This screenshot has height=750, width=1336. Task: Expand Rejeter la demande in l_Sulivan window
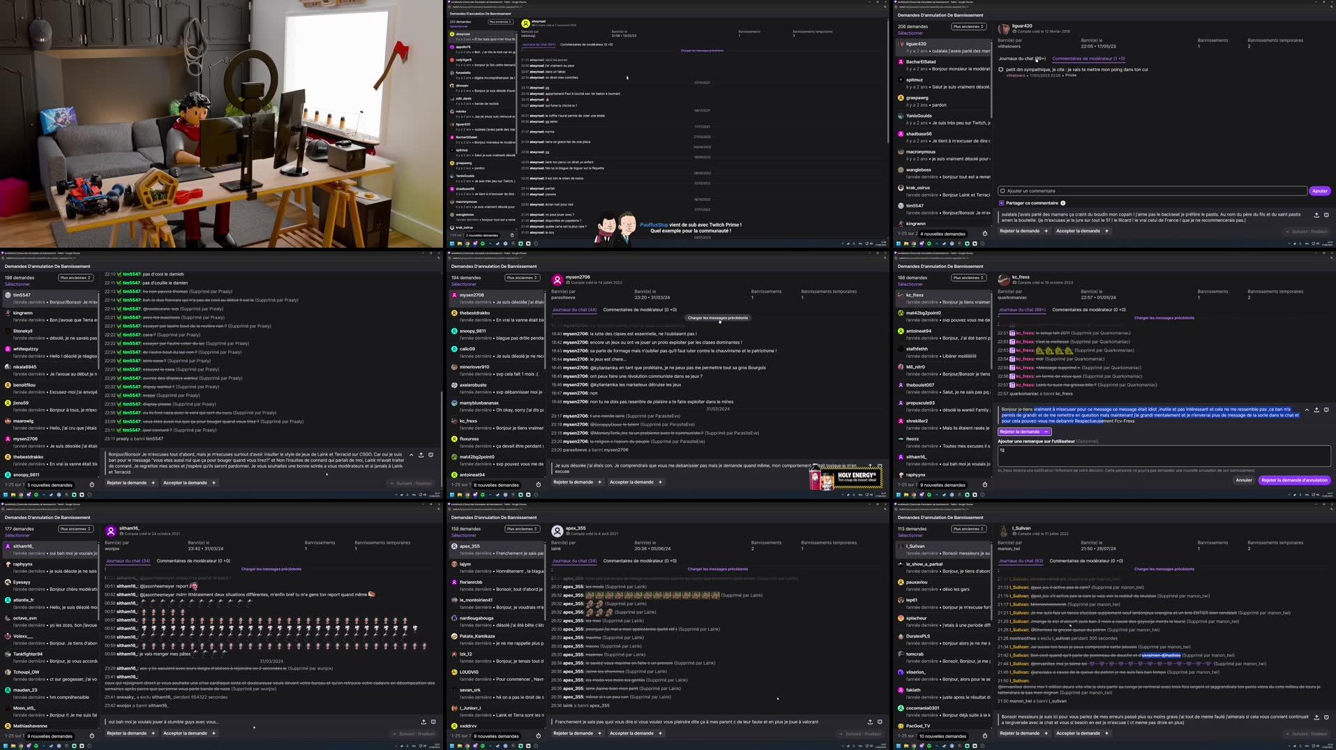(1023, 733)
